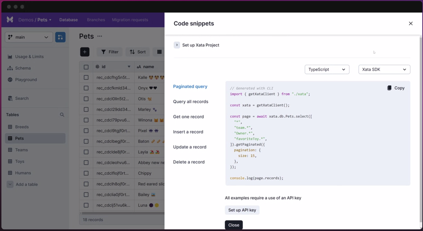Click the name column text type icon

click(139, 67)
